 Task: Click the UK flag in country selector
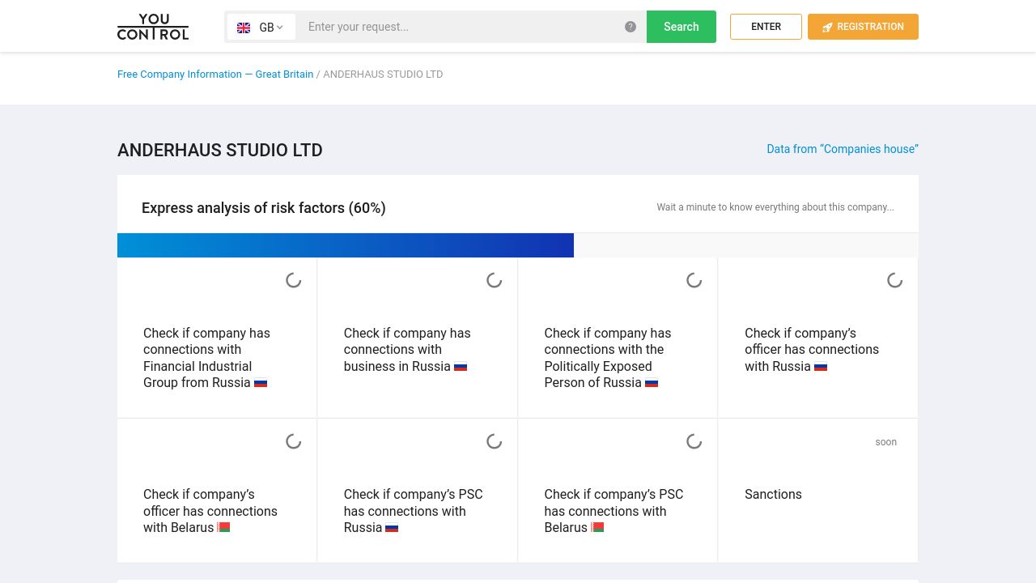[244, 28]
